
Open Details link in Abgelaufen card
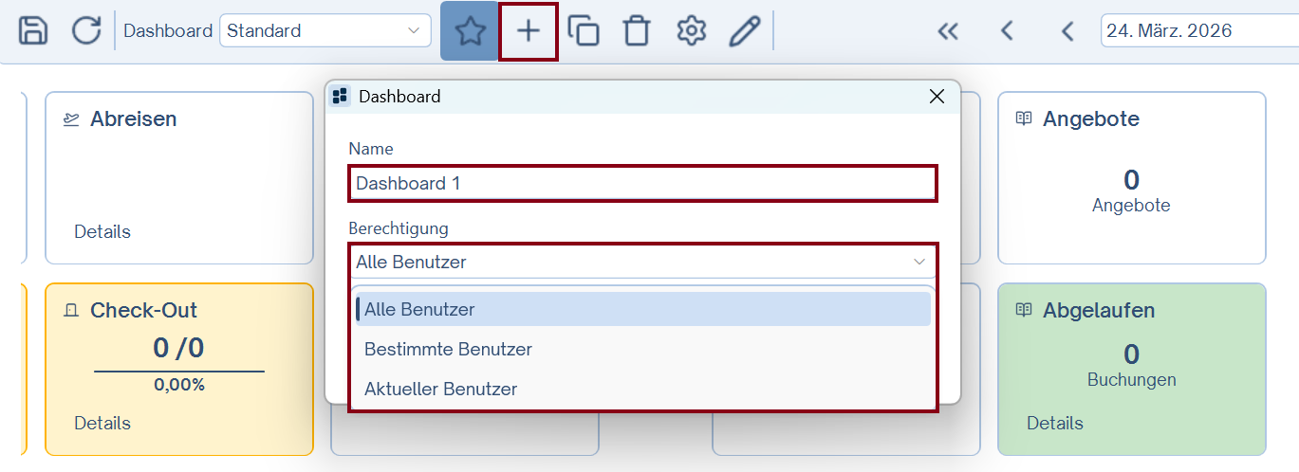click(x=1055, y=423)
